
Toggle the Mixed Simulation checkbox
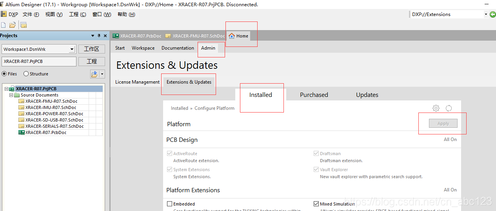(x=316, y=204)
